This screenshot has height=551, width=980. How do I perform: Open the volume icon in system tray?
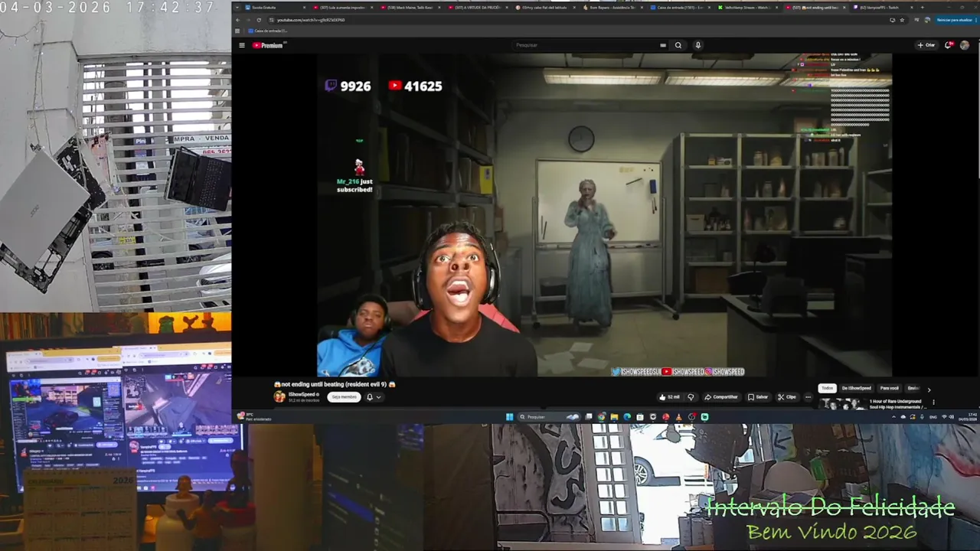pos(952,417)
